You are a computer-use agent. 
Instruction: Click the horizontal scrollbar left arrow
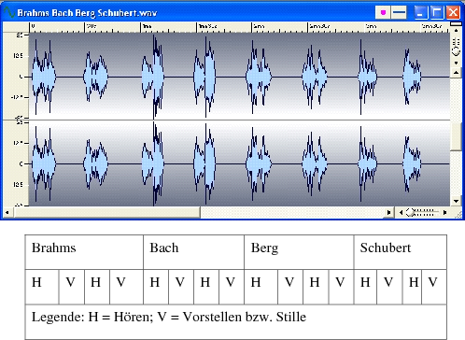(7, 213)
